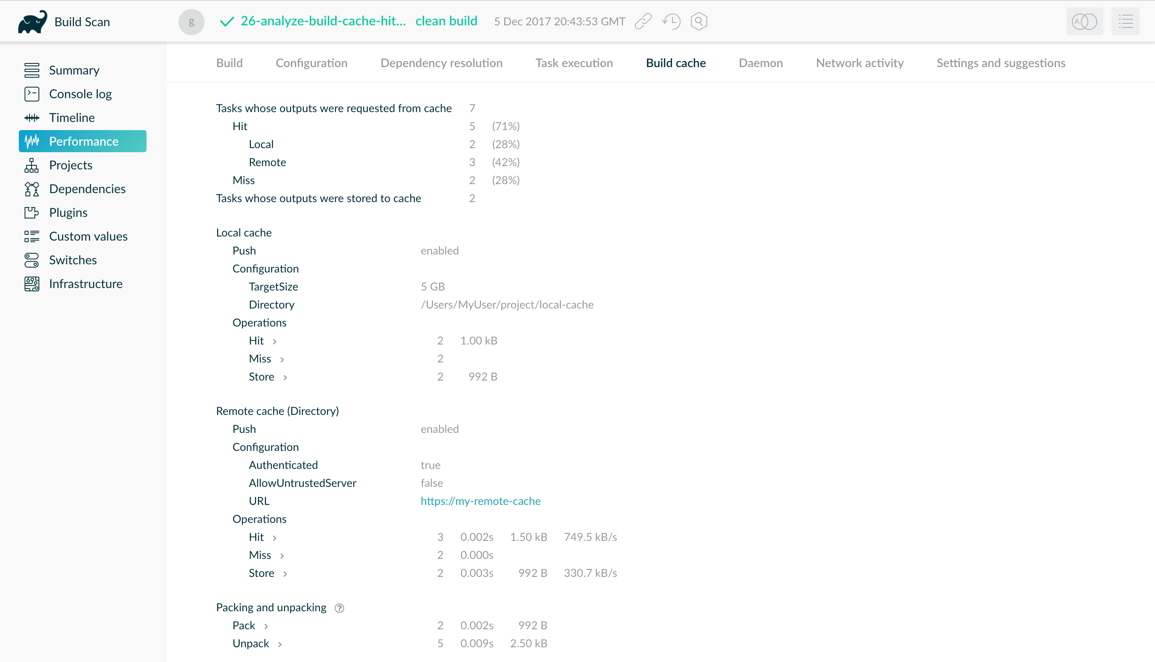Open the Plugins puzzle-piece icon

click(31, 212)
